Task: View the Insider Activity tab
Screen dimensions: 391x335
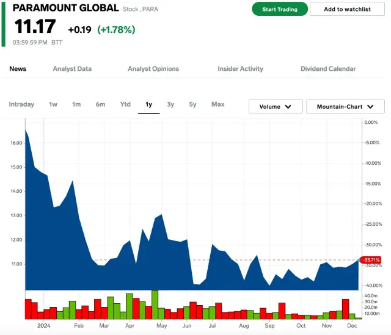Action: point(240,69)
